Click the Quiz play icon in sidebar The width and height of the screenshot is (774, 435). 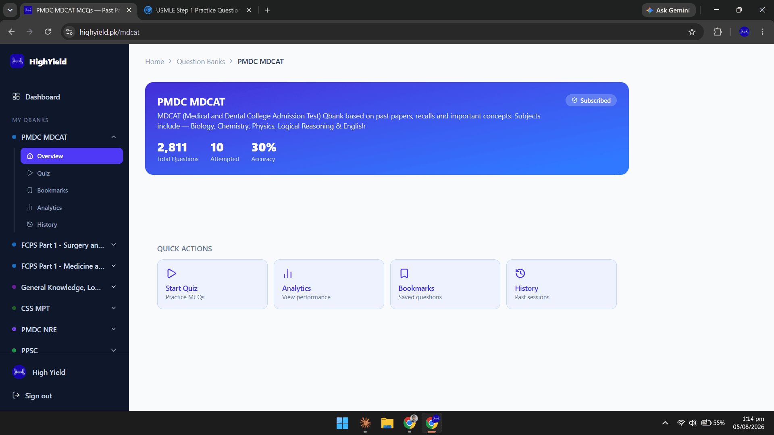[30, 173]
